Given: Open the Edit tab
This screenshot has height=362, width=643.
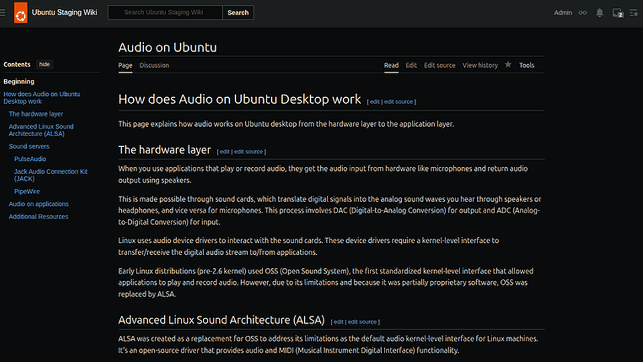Looking at the screenshot, I should pyautogui.click(x=411, y=65).
